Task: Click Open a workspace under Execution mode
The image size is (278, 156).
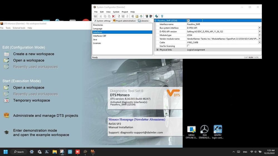Action: [x=29, y=88]
